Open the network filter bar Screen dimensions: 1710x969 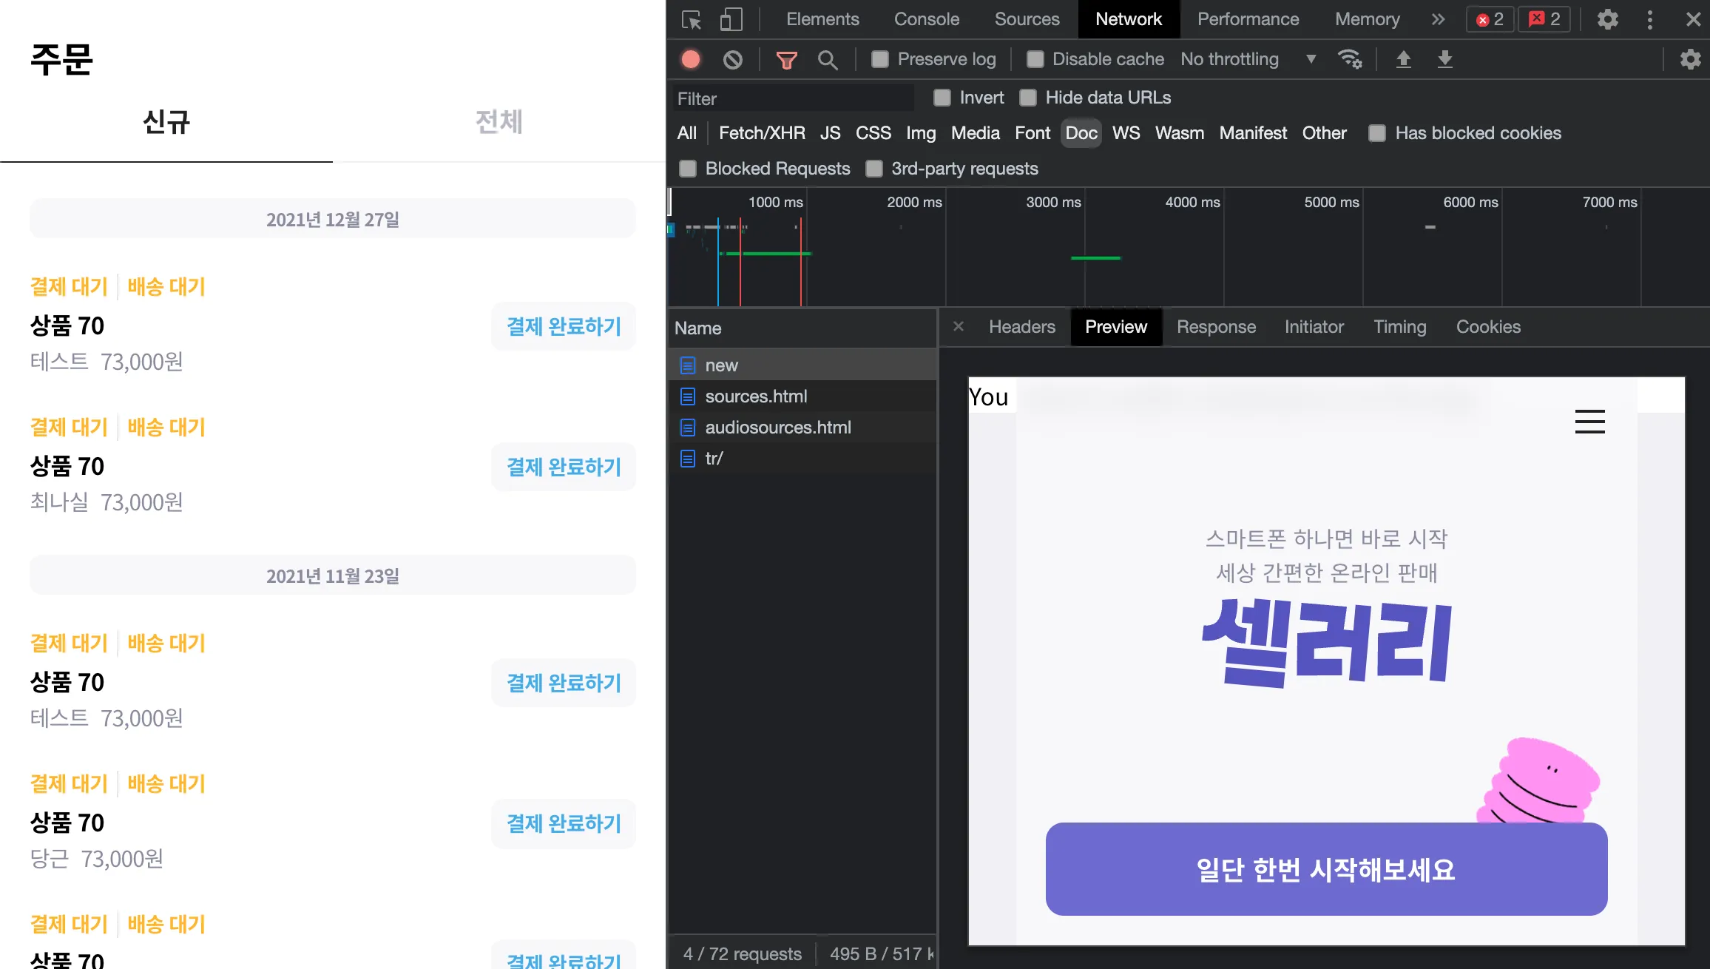[x=786, y=59]
